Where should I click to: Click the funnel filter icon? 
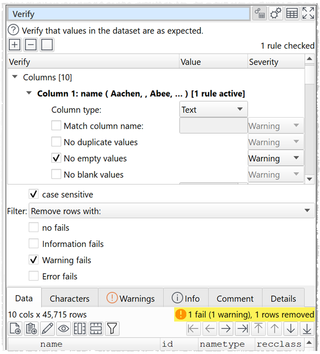[112, 329]
